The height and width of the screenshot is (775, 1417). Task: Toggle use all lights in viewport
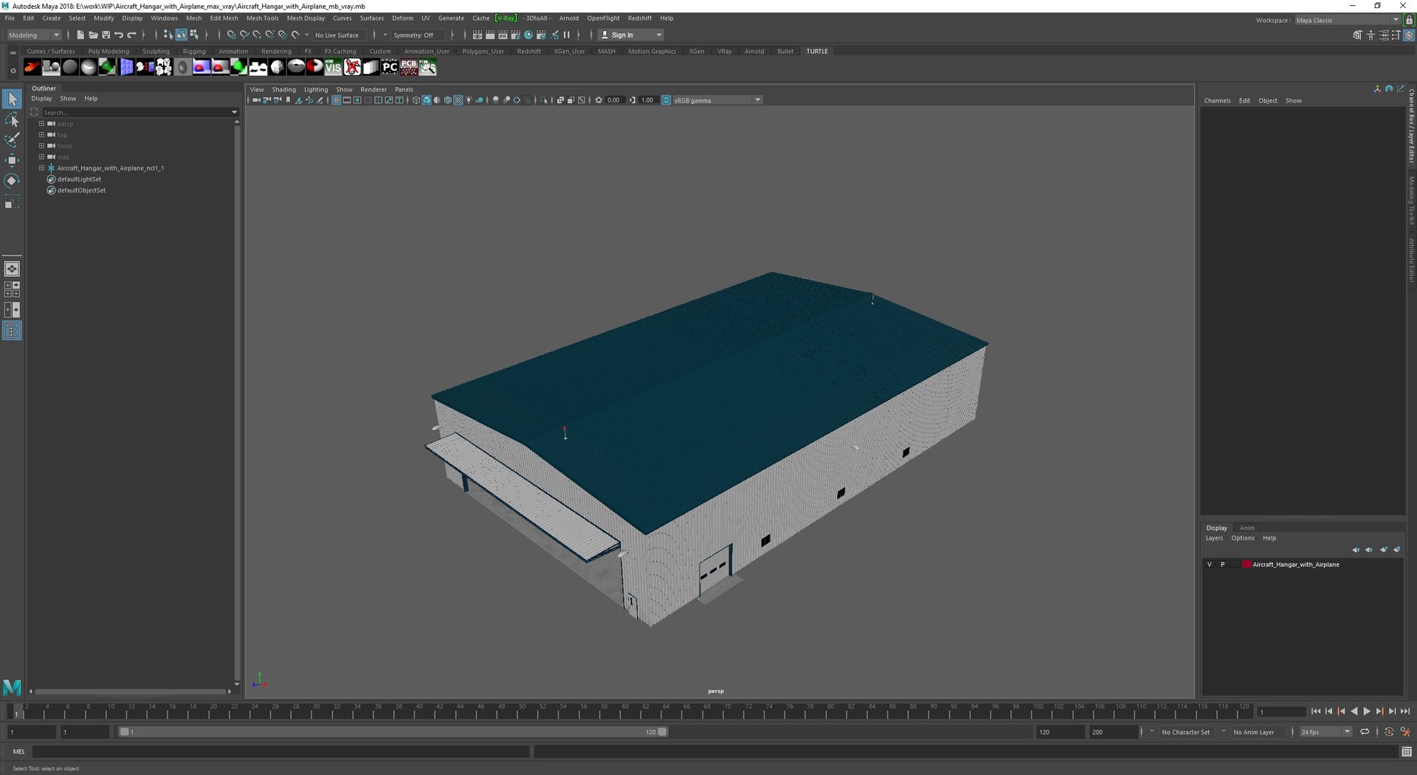coord(469,100)
